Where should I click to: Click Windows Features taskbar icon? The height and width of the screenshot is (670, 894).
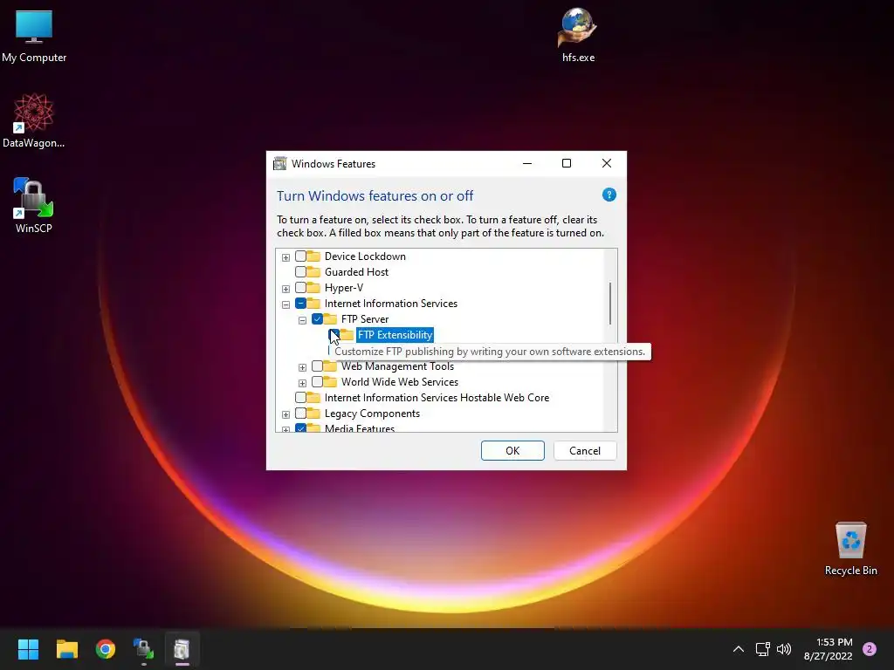click(x=182, y=649)
